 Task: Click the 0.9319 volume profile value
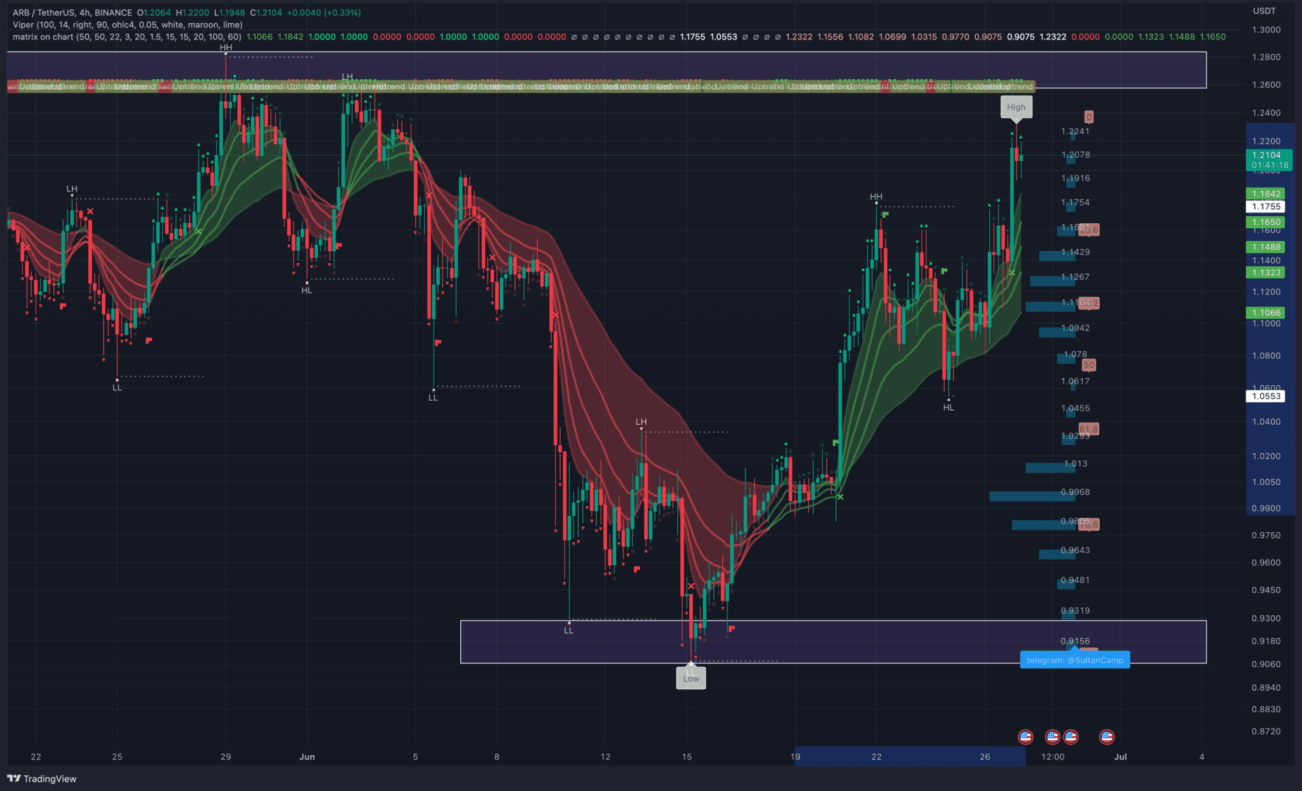(x=1075, y=611)
